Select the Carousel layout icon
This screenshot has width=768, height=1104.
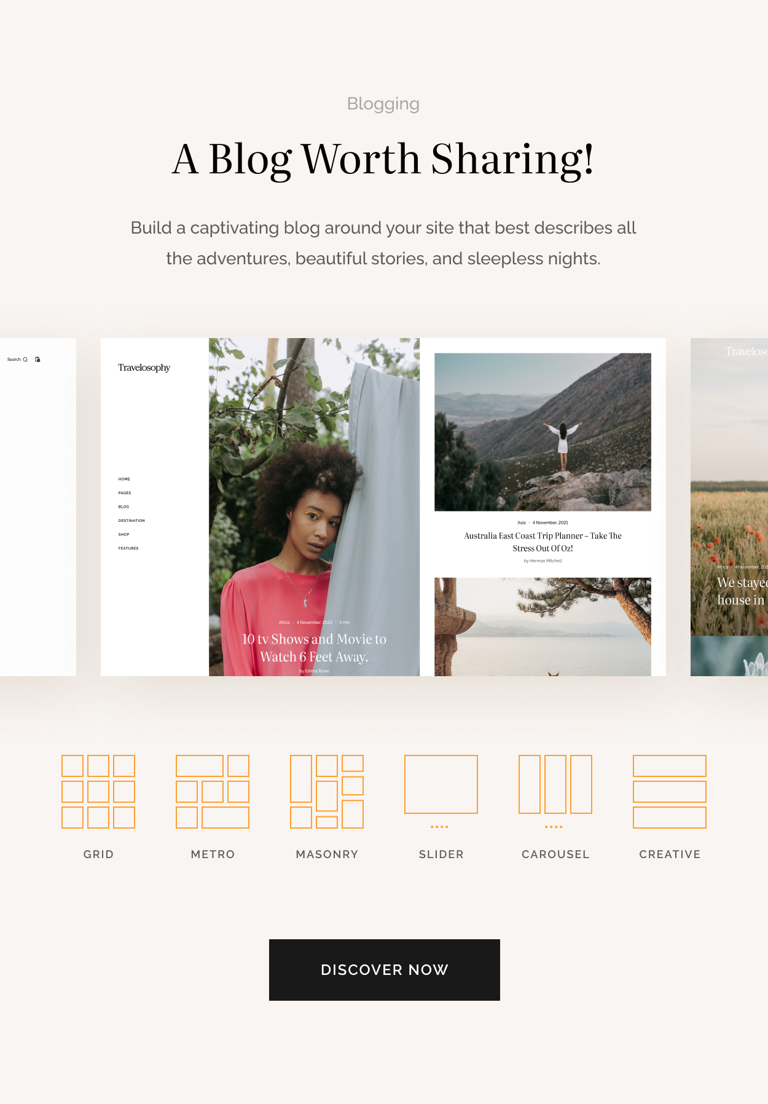tap(555, 784)
